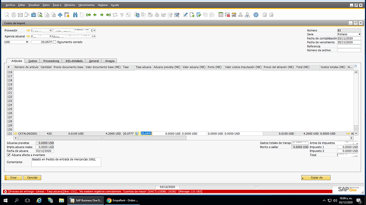Open the USD currency dropdown
Image resolution: width=366 pixels, height=205 pixels.
click(16, 42)
